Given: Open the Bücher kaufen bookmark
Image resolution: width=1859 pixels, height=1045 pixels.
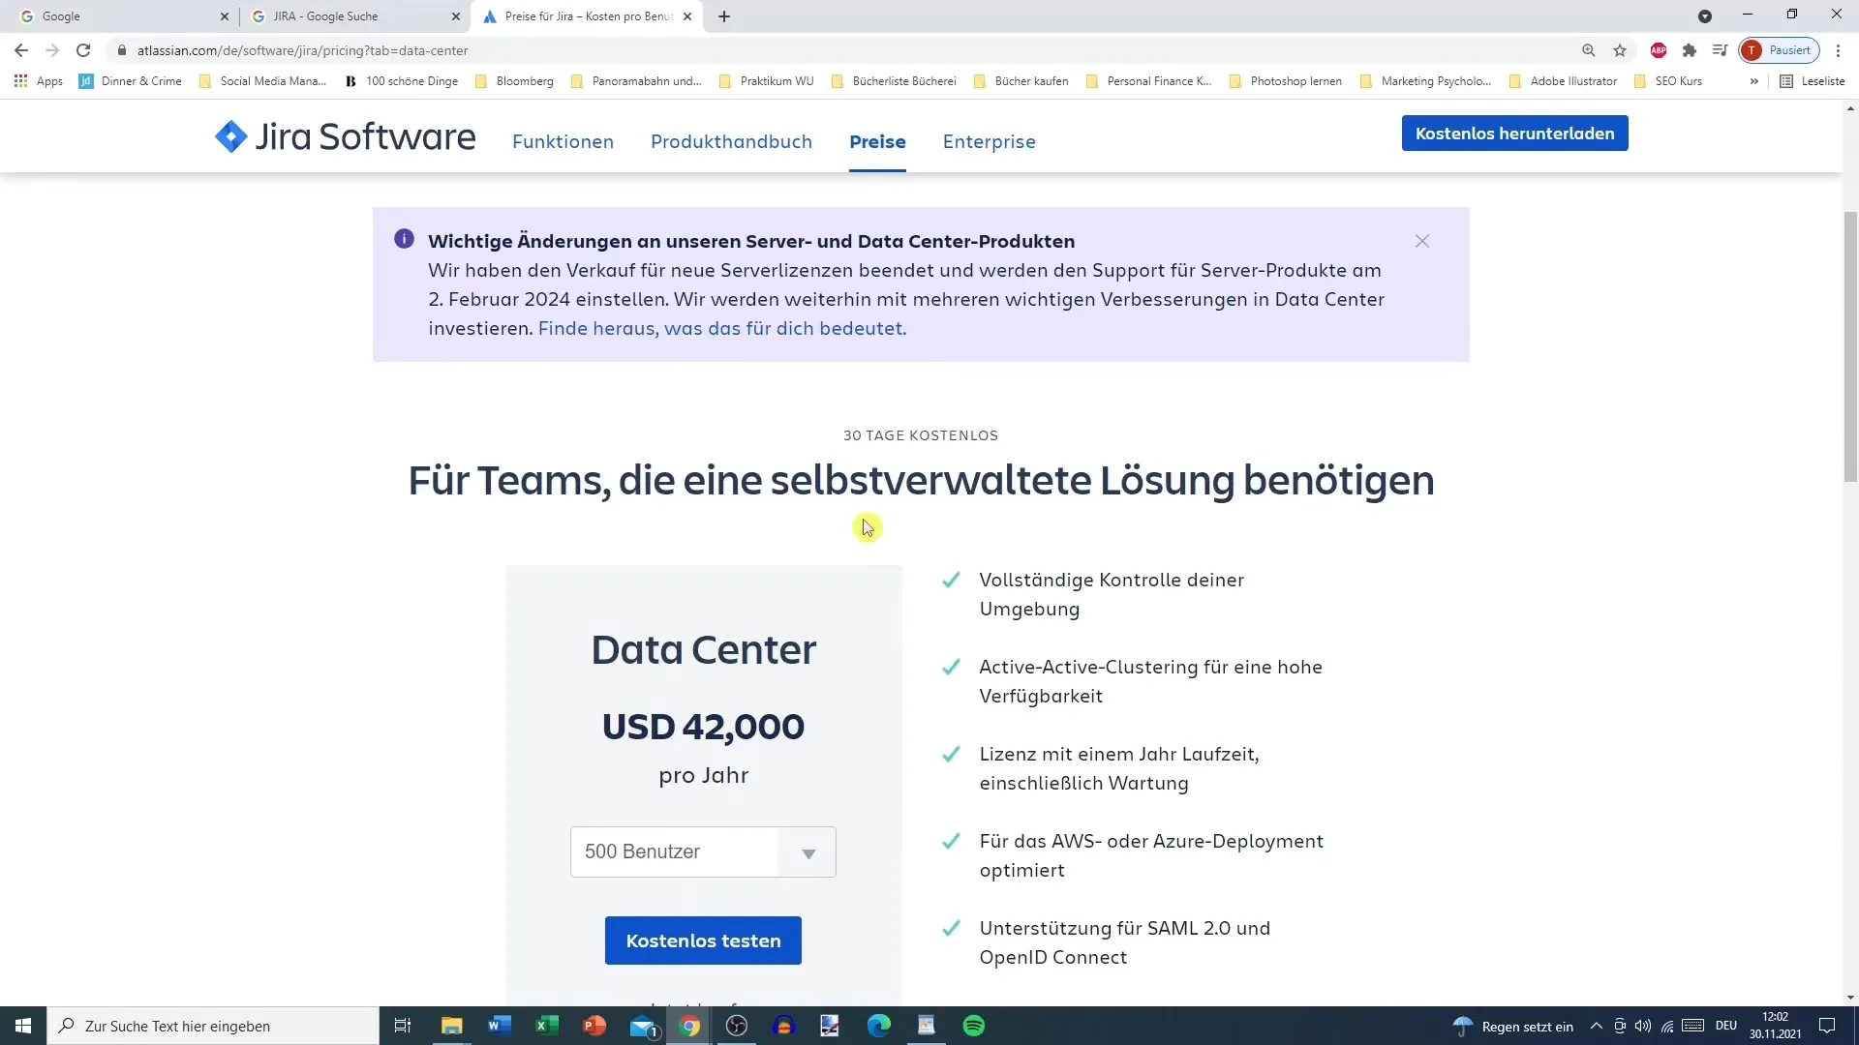Looking at the screenshot, I should [1021, 81].
